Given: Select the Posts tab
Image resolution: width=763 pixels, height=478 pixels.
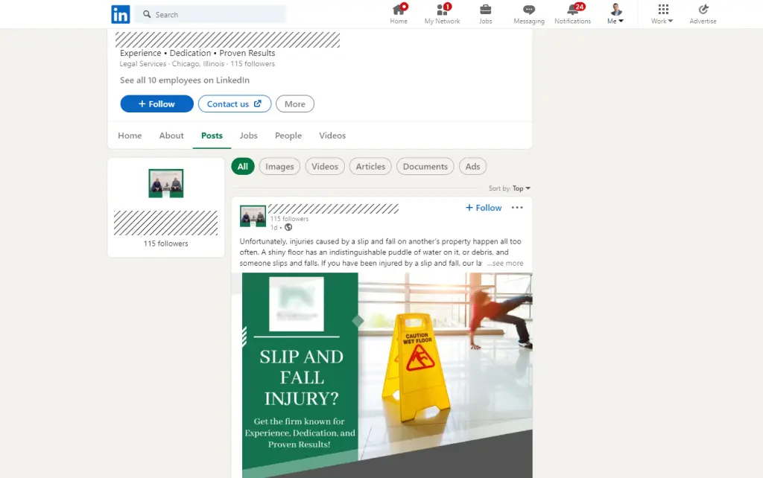Looking at the screenshot, I should point(212,136).
